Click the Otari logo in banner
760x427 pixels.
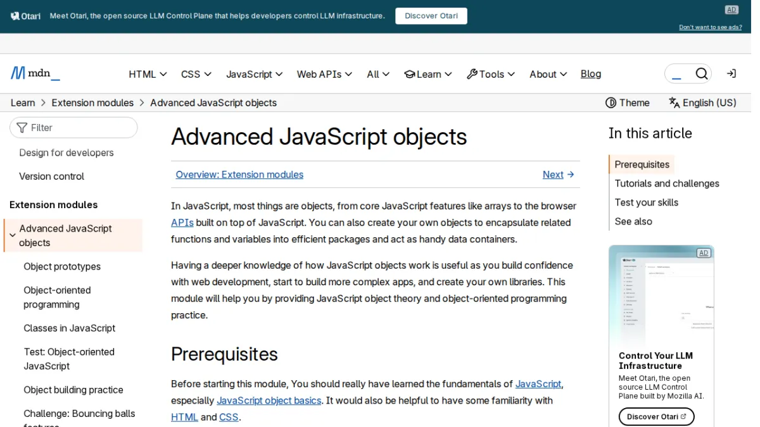pyautogui.click(x=26, y=16)
